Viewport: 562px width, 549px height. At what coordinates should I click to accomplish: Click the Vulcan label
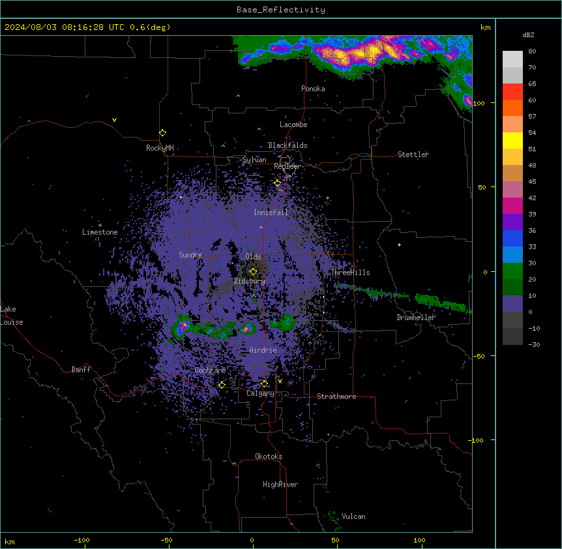354,516
